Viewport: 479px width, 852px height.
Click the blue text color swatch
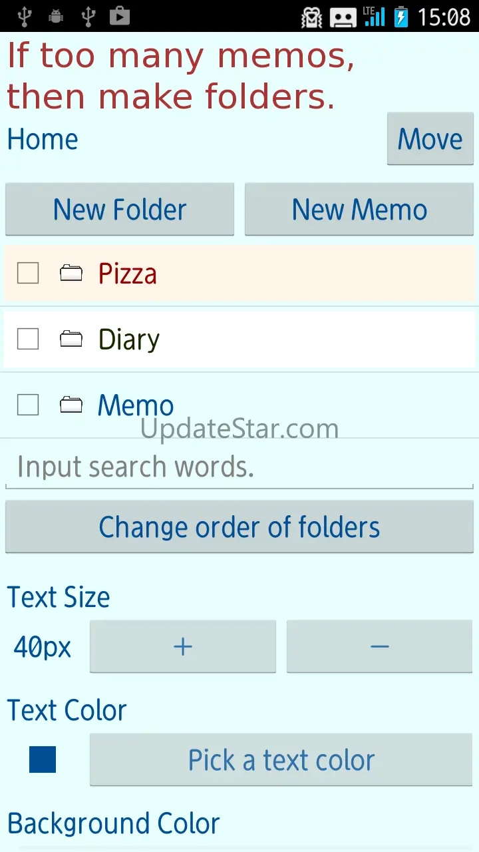coord(43,759)
